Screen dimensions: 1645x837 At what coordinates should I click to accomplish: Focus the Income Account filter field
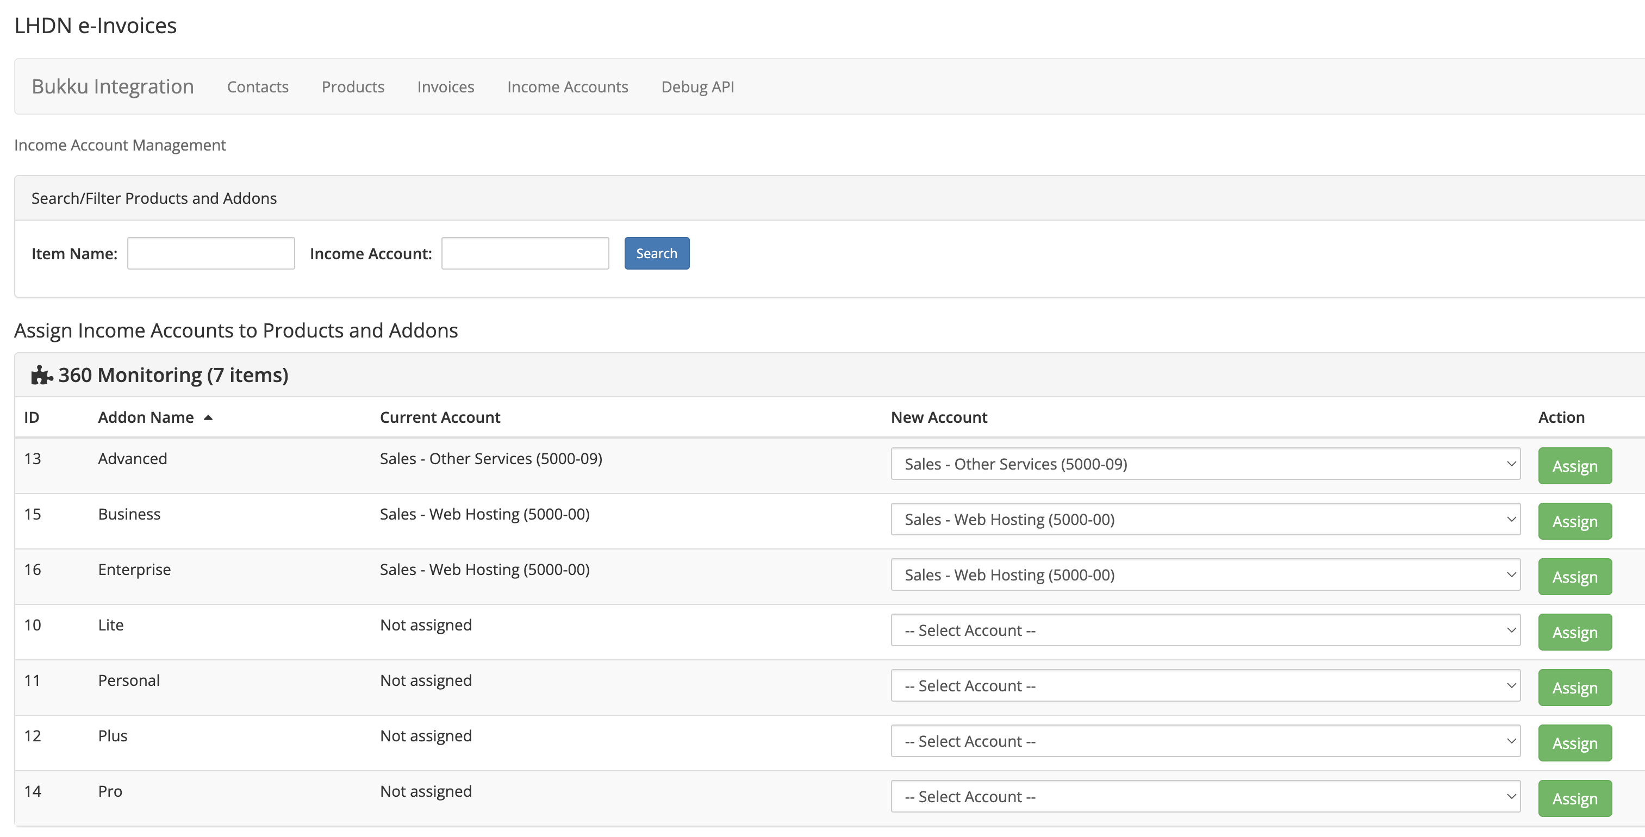tap(524, 253)
